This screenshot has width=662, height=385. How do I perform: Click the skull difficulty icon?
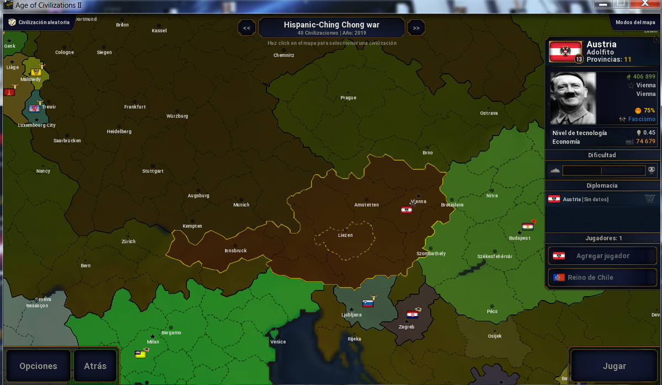pos(652,170)
